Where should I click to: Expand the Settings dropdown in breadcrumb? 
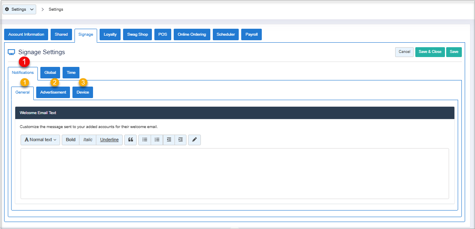tap(19, 9)
